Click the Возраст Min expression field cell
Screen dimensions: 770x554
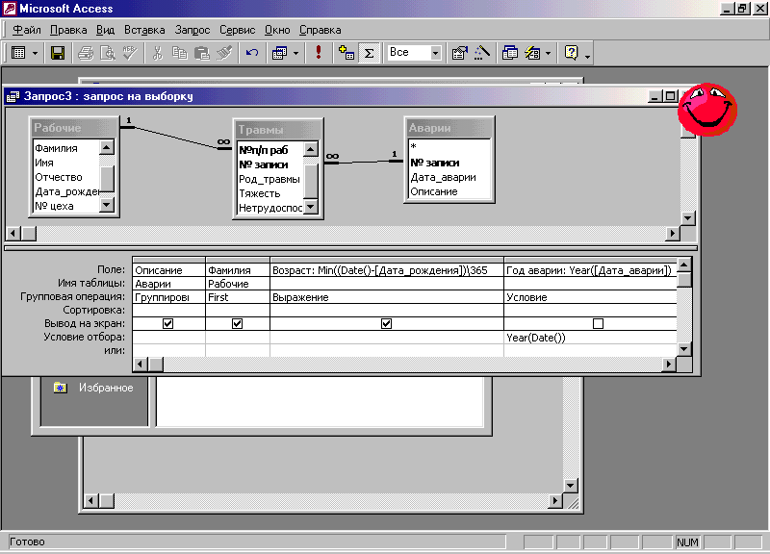[387, 270]
